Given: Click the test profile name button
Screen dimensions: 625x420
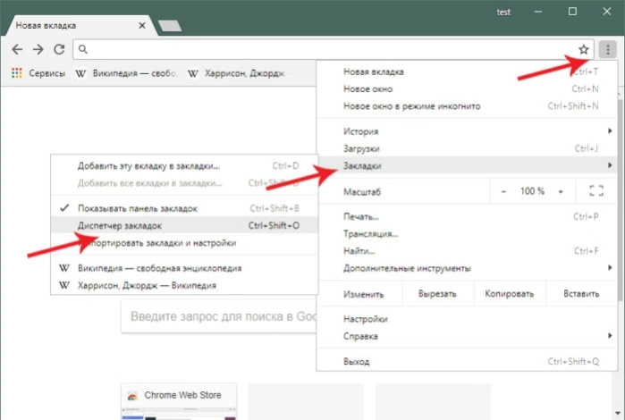Looking at the screenshot, I should (503, 12).
